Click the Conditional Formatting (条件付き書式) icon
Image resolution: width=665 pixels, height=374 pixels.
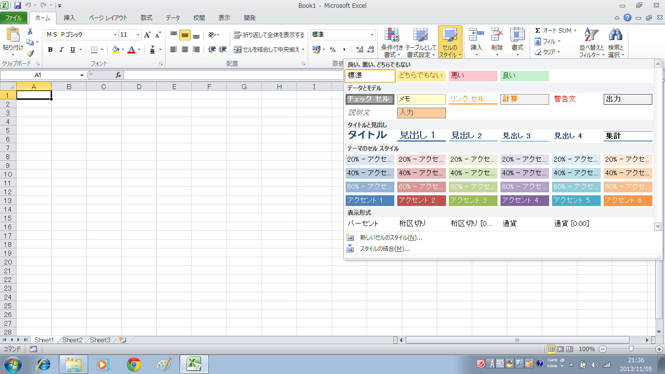click(x=392, y=35)
